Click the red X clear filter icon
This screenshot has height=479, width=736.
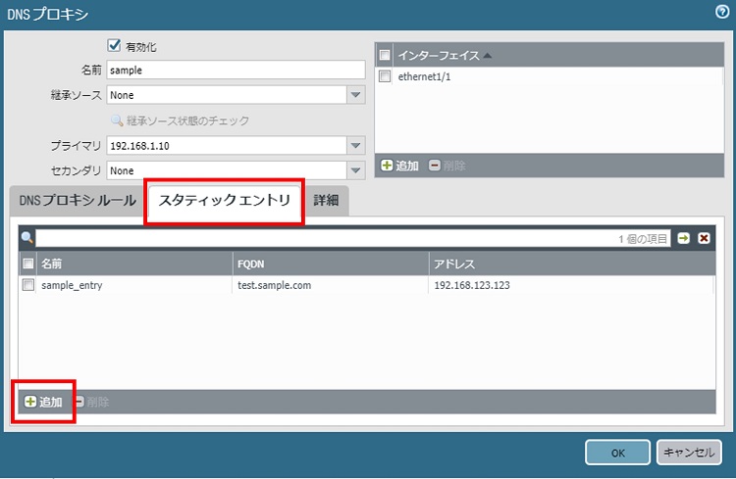pos(704,238)
